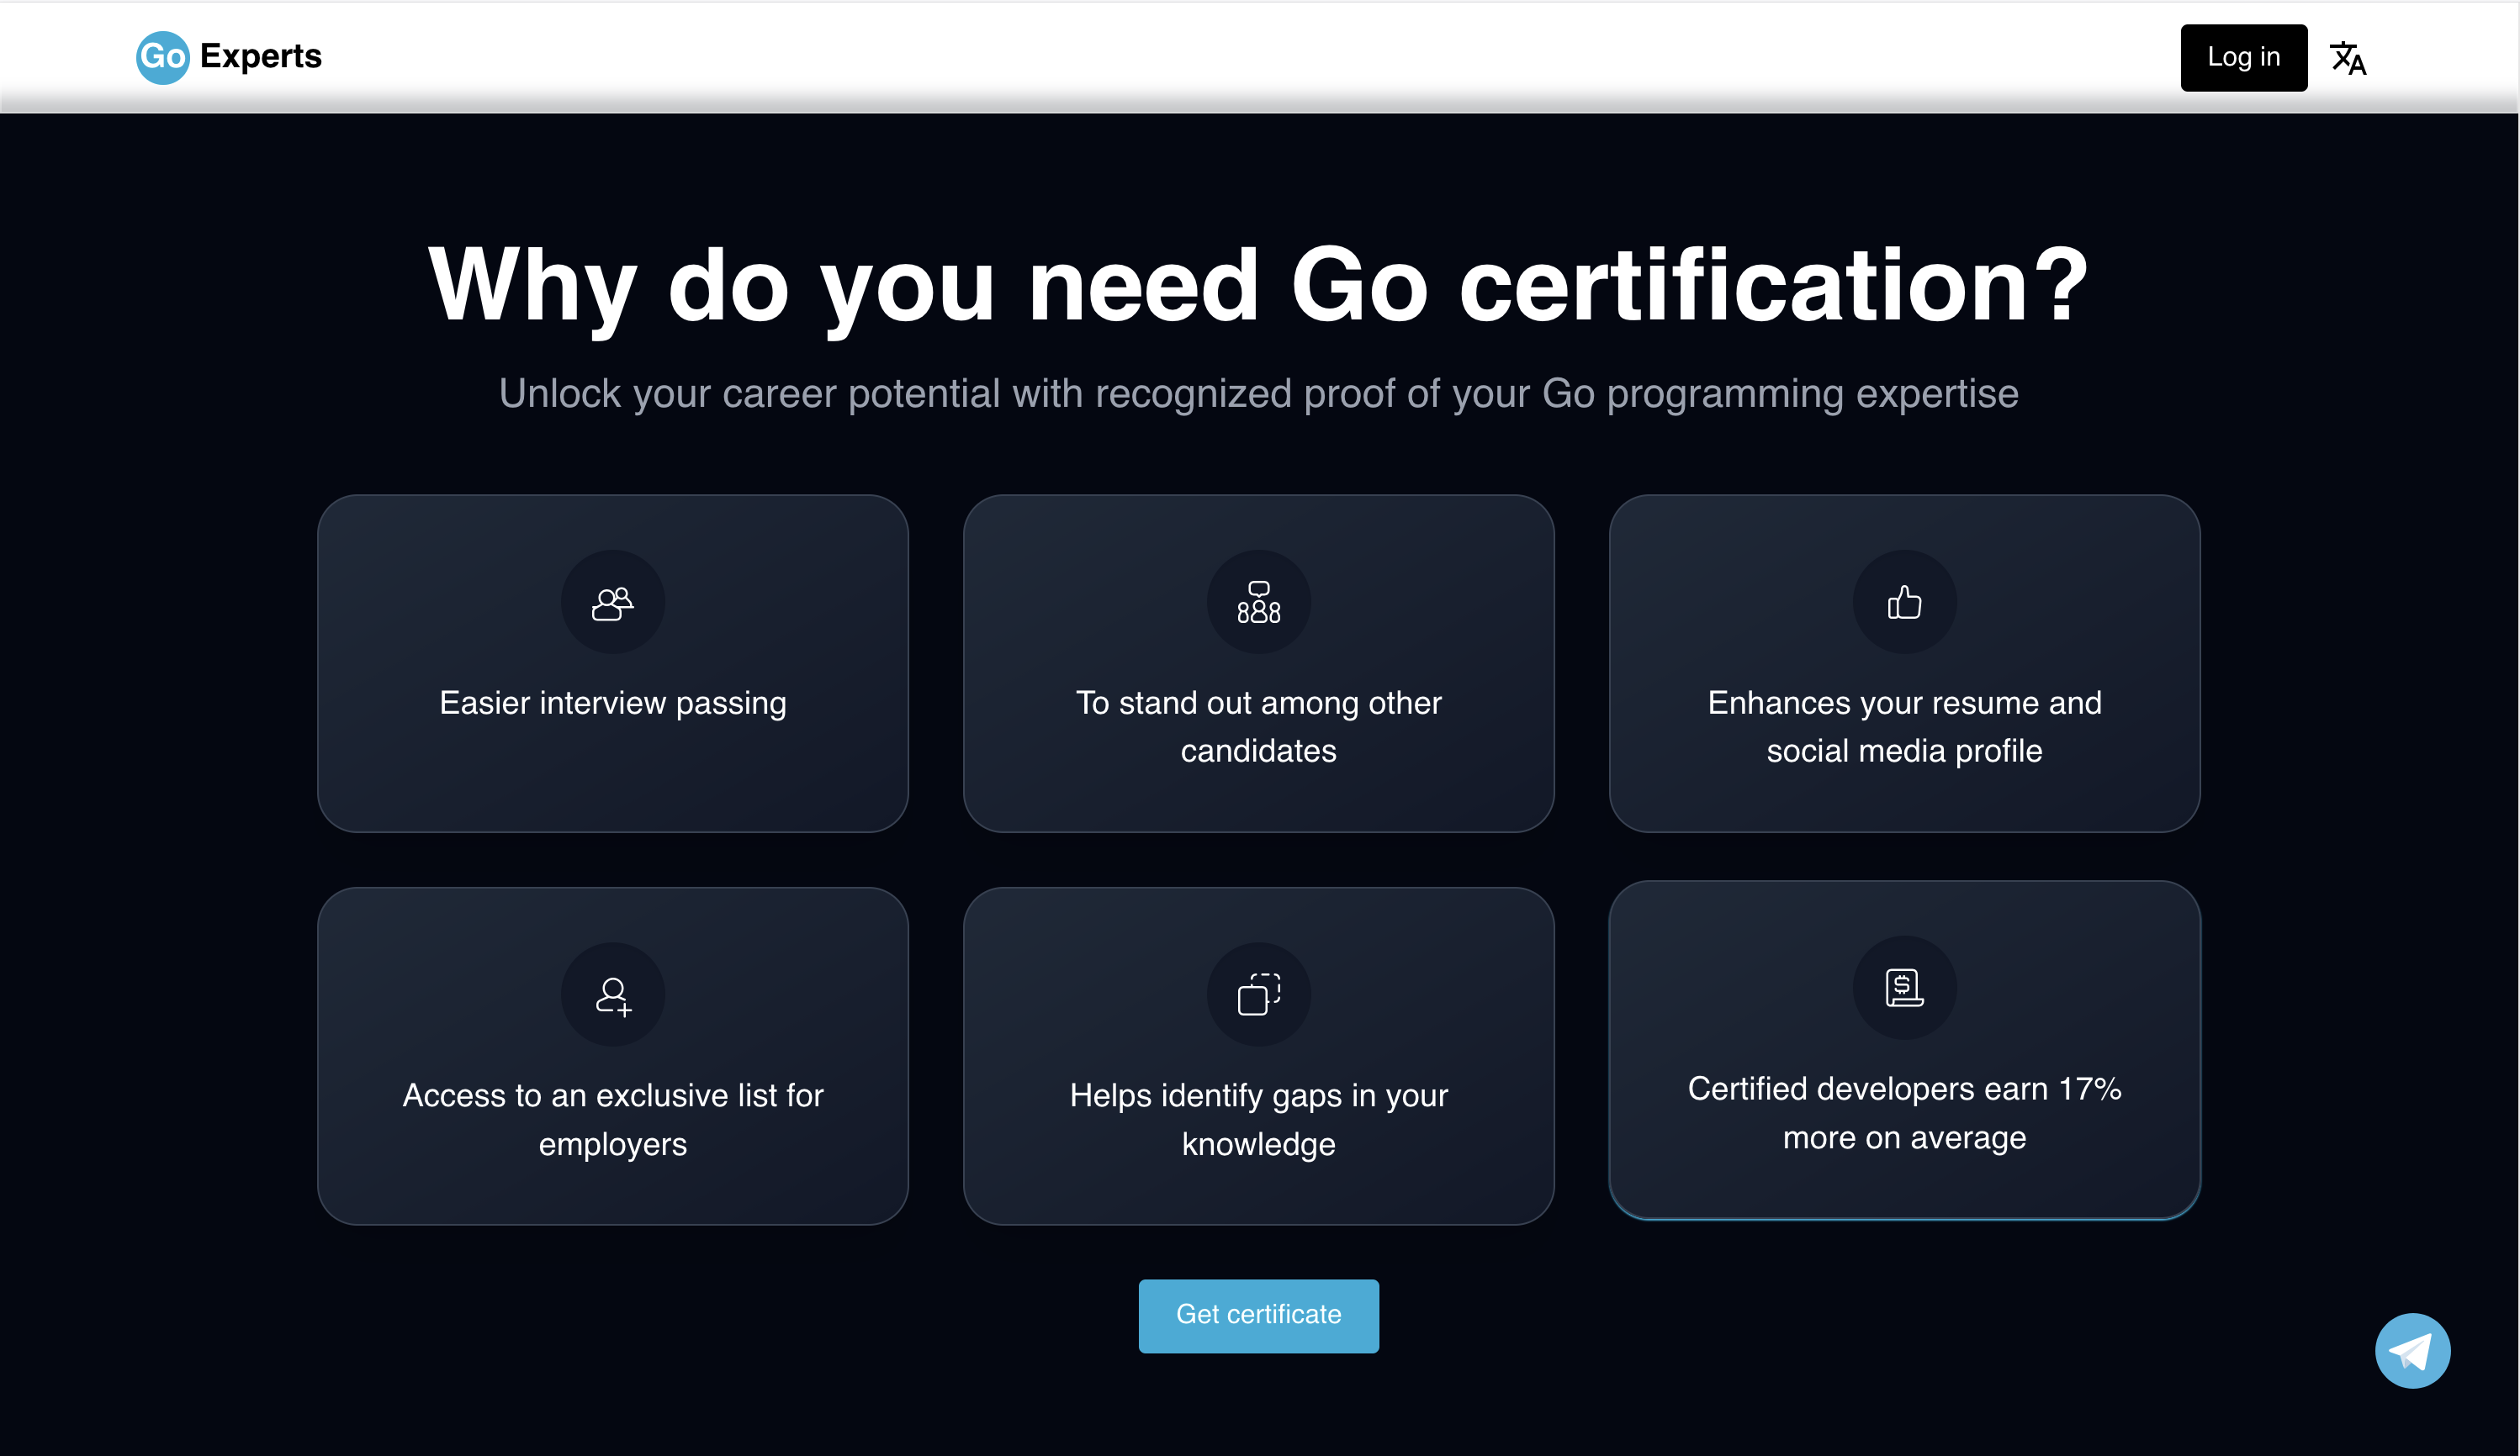Screen dimensions: 2520x1456
Task: Open the language switcher icon
Action: 2349,57
